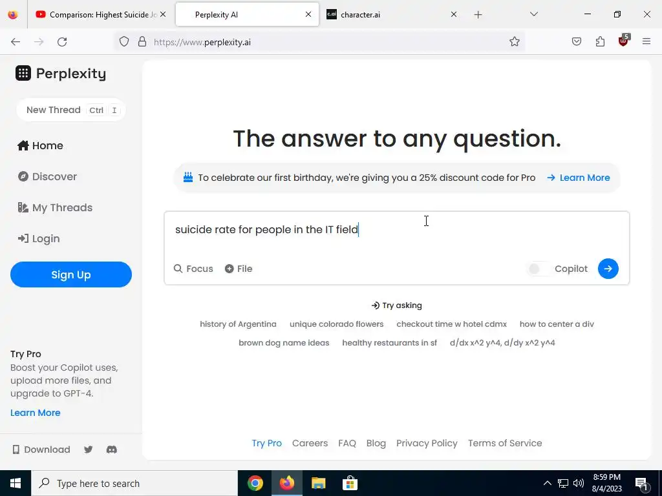Viewport: 662px width, 496px height.
Task: Open the FAQ footer link
Action: [x=347, y=443]
